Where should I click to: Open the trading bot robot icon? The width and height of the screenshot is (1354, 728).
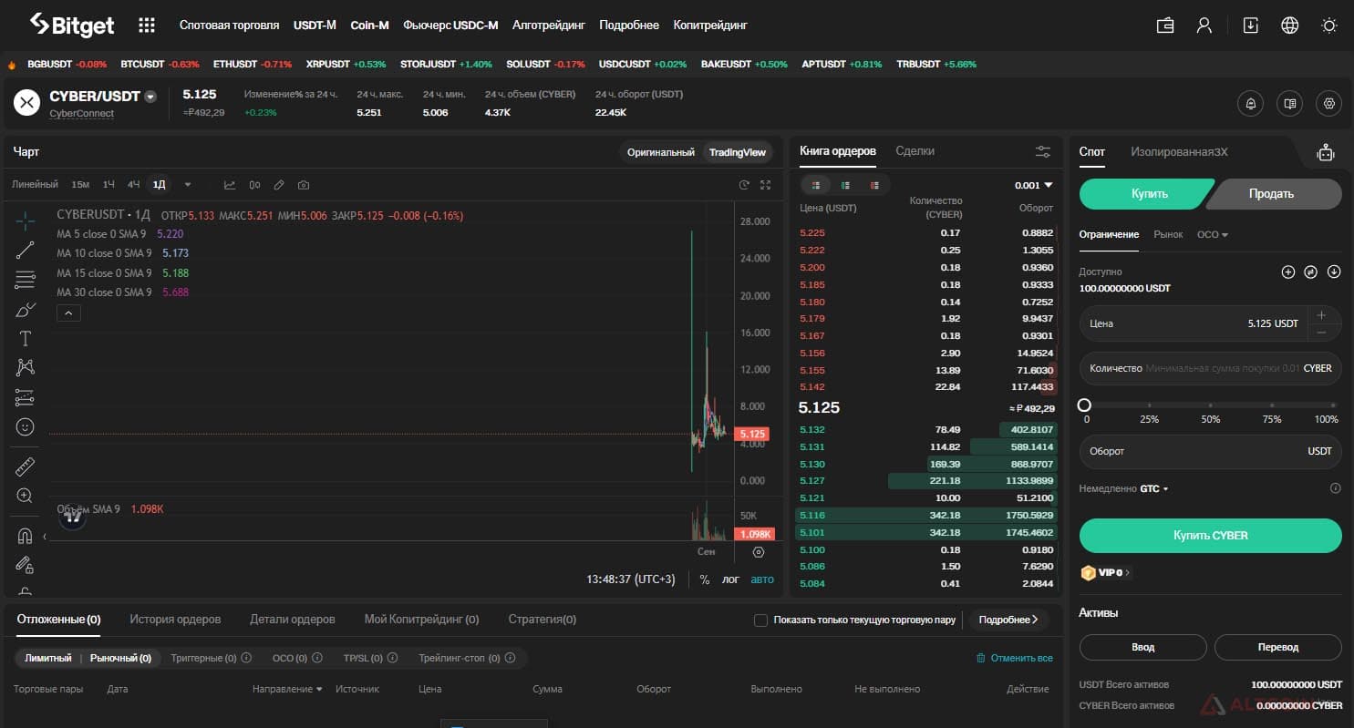point(1326,153)
